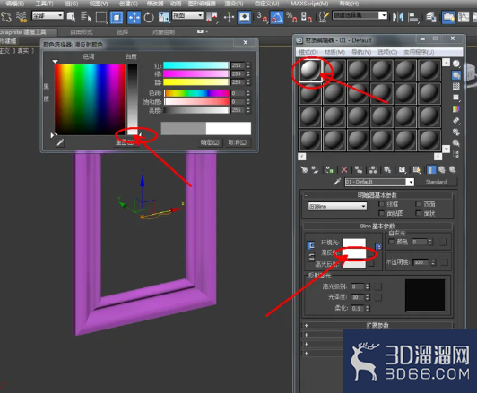
Task: Open the 渲染(R) menu
Action: [234, 4]
